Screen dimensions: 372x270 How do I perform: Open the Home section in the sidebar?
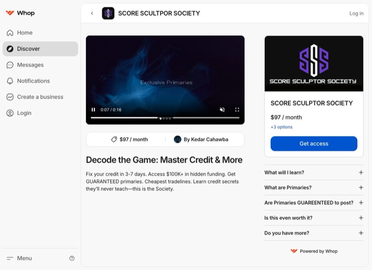coord(25,32)
